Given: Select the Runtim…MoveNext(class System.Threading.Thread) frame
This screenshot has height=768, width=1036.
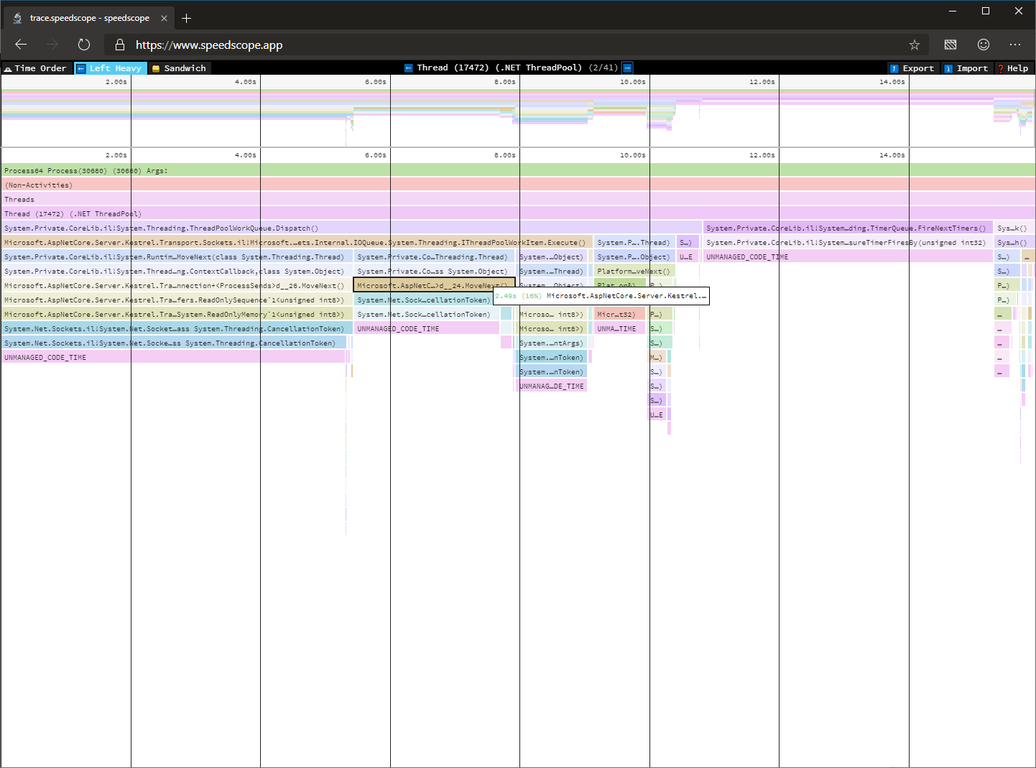Looking at the screenshot, I should pyautogui.click(x=177, y=256).
